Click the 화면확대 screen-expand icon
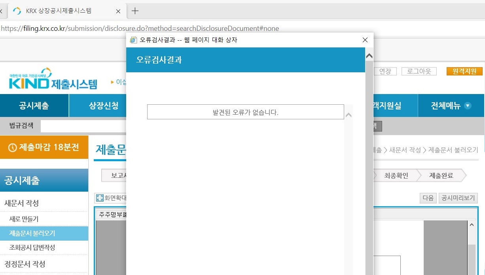 [100, 198]
